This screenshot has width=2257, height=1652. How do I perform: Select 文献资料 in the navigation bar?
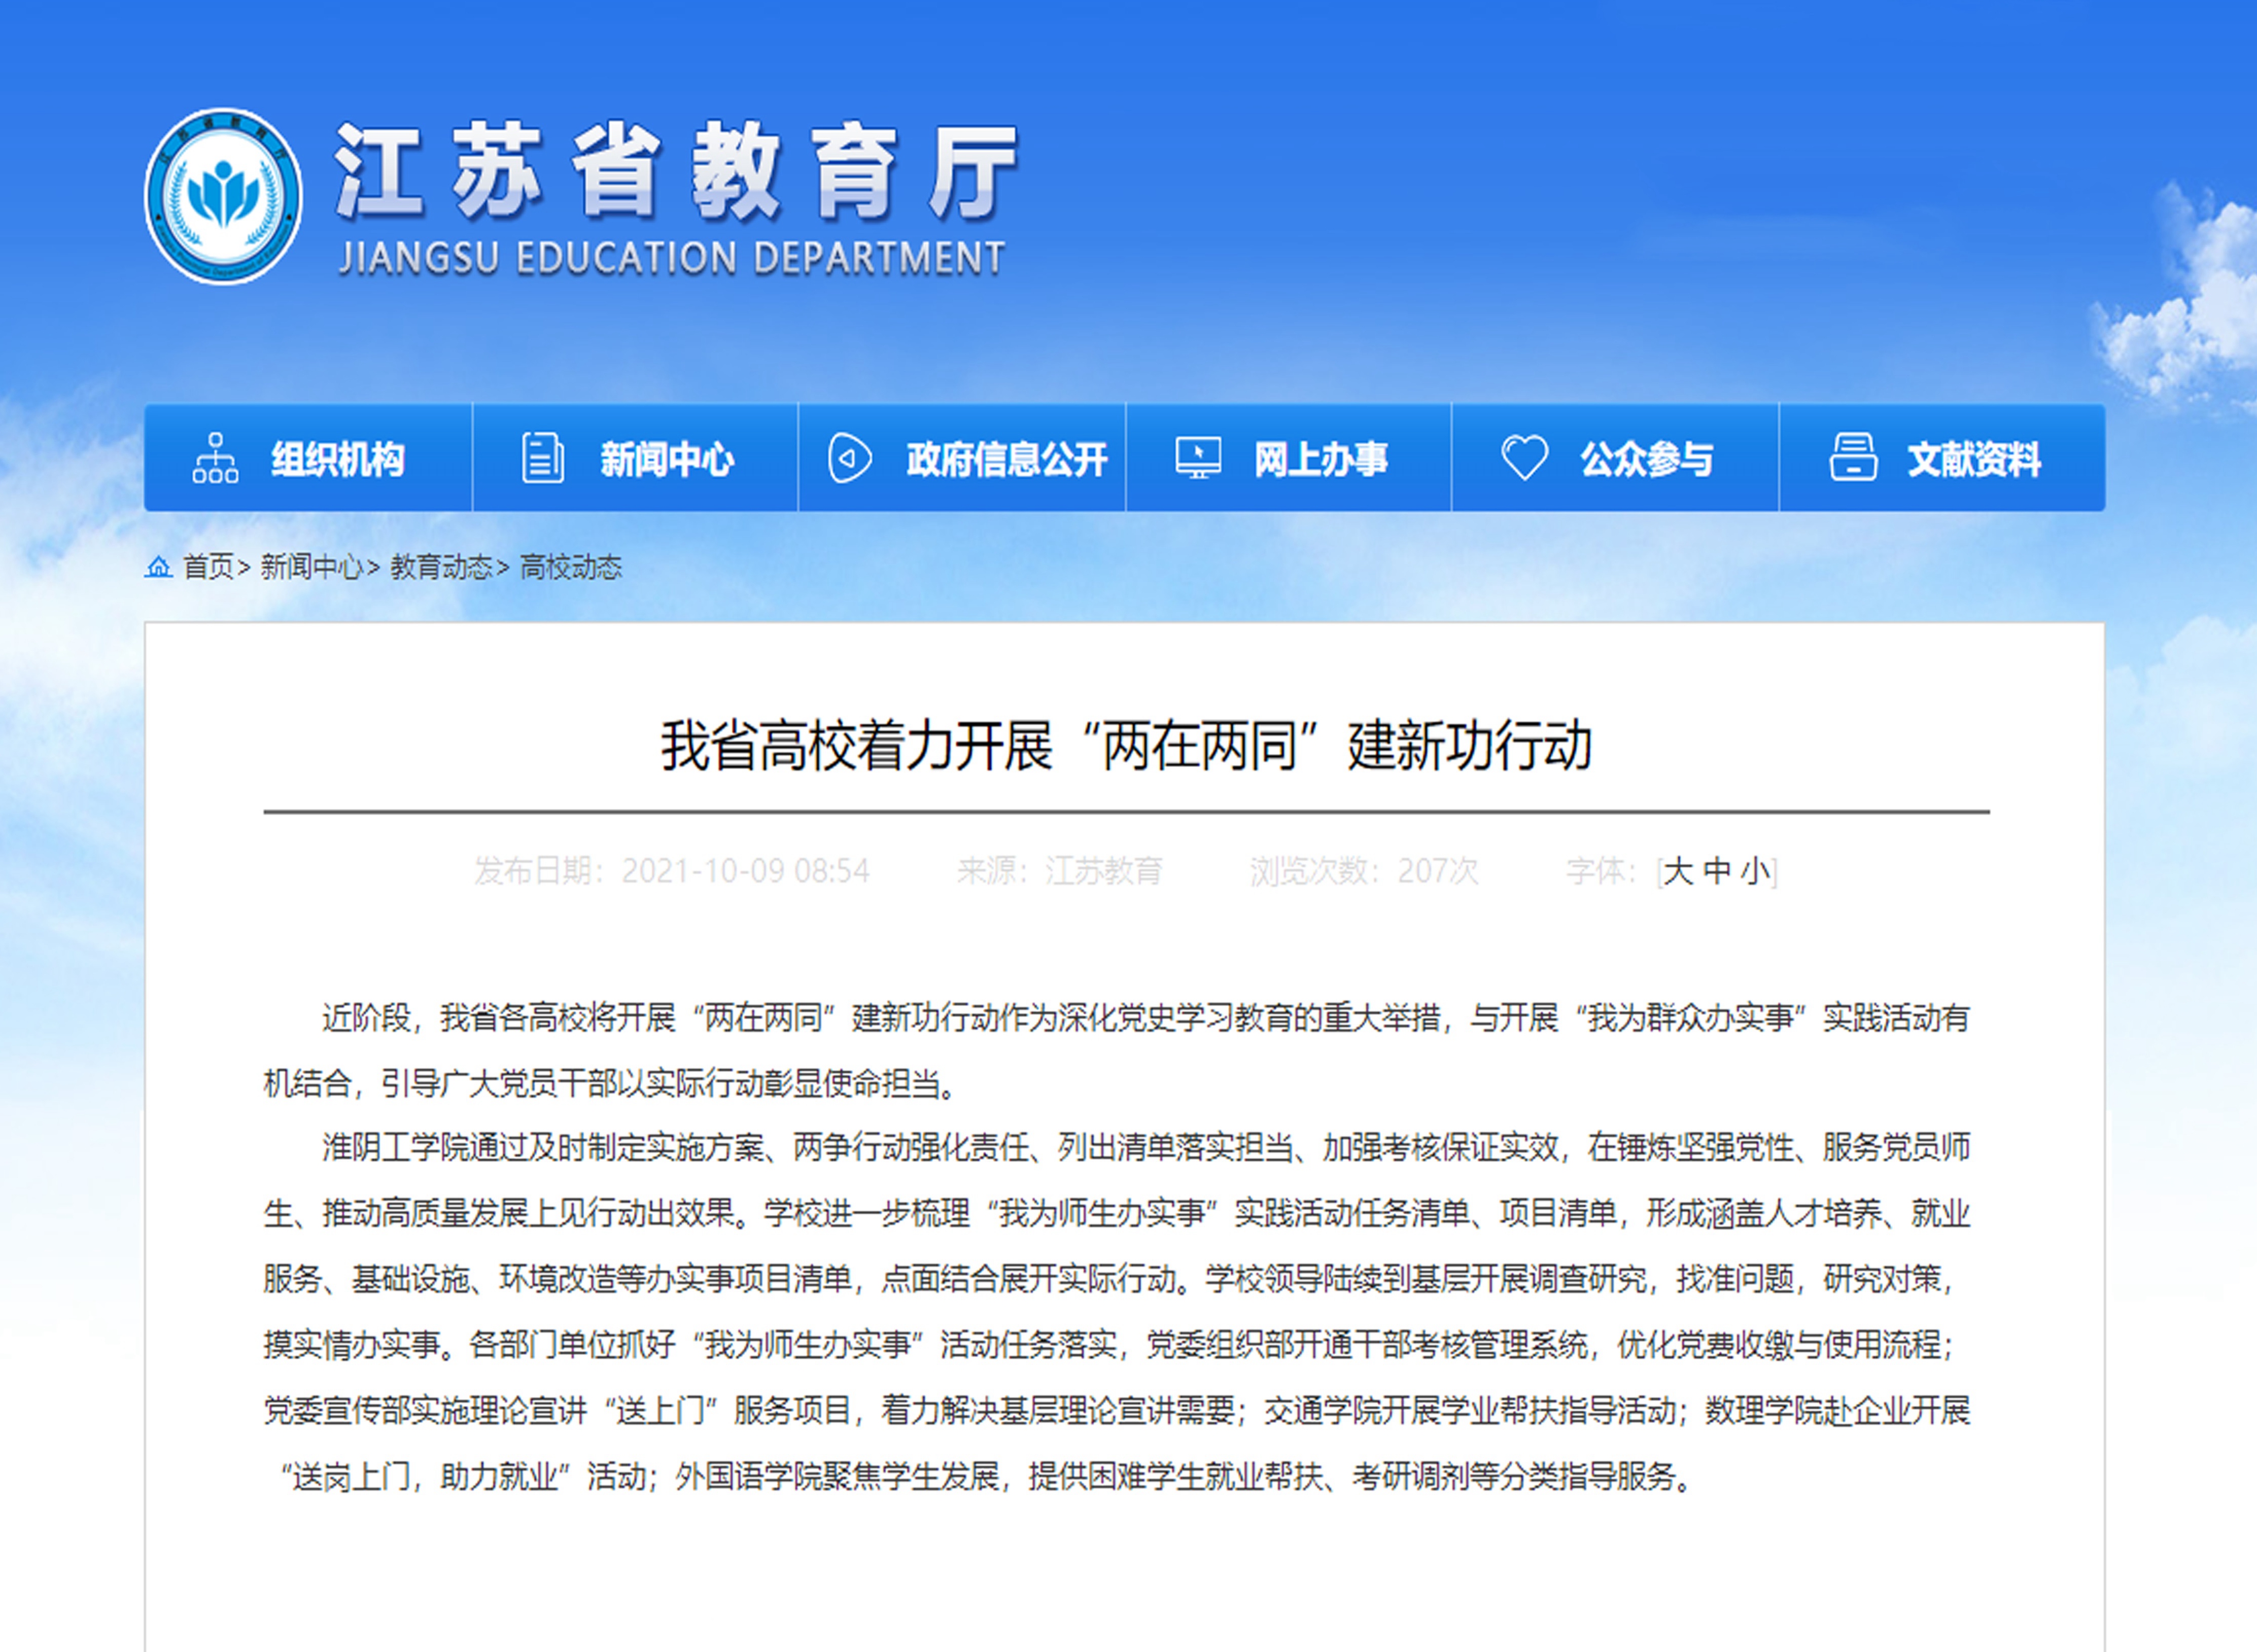pyautogui.click(x=1942, y=458)
